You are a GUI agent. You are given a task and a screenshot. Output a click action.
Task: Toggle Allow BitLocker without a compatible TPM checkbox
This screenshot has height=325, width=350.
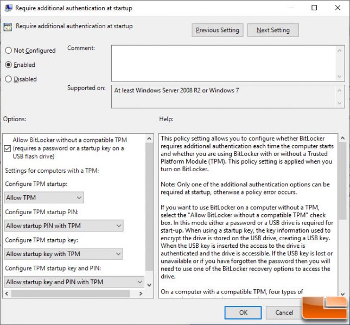[x=8, y=148]
